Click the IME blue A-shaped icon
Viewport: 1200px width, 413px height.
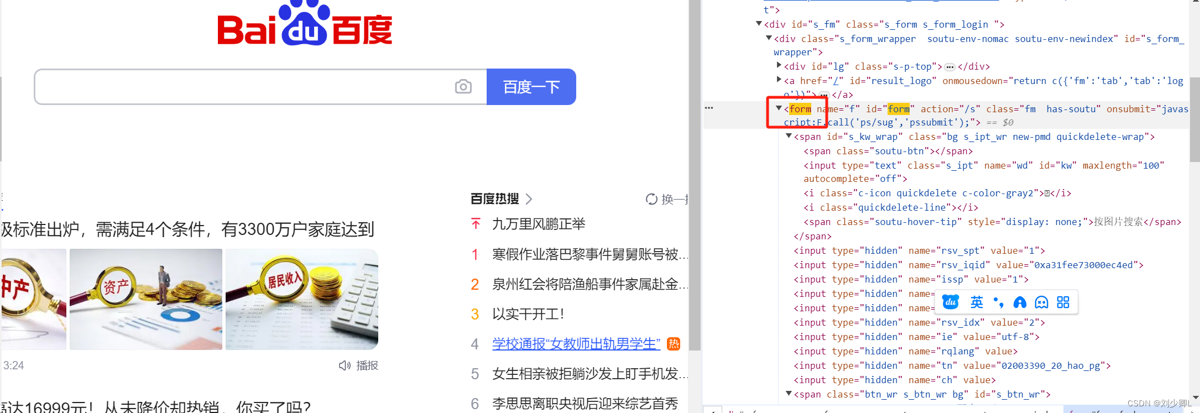[x=1020, y=302]
